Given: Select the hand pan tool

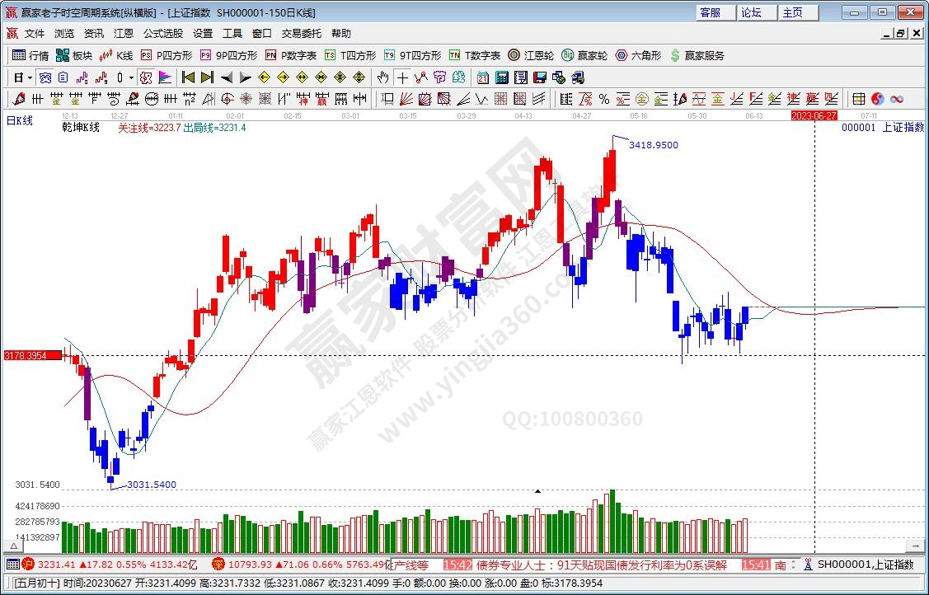Looking at the screenshot, I should [x=382, y=77].
